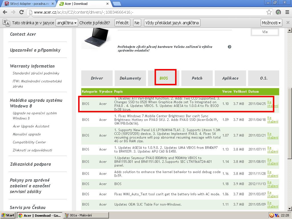Click the Datum column header
Image resolution: width=292 pixels, height=219 pixels.
click(254, 92)
